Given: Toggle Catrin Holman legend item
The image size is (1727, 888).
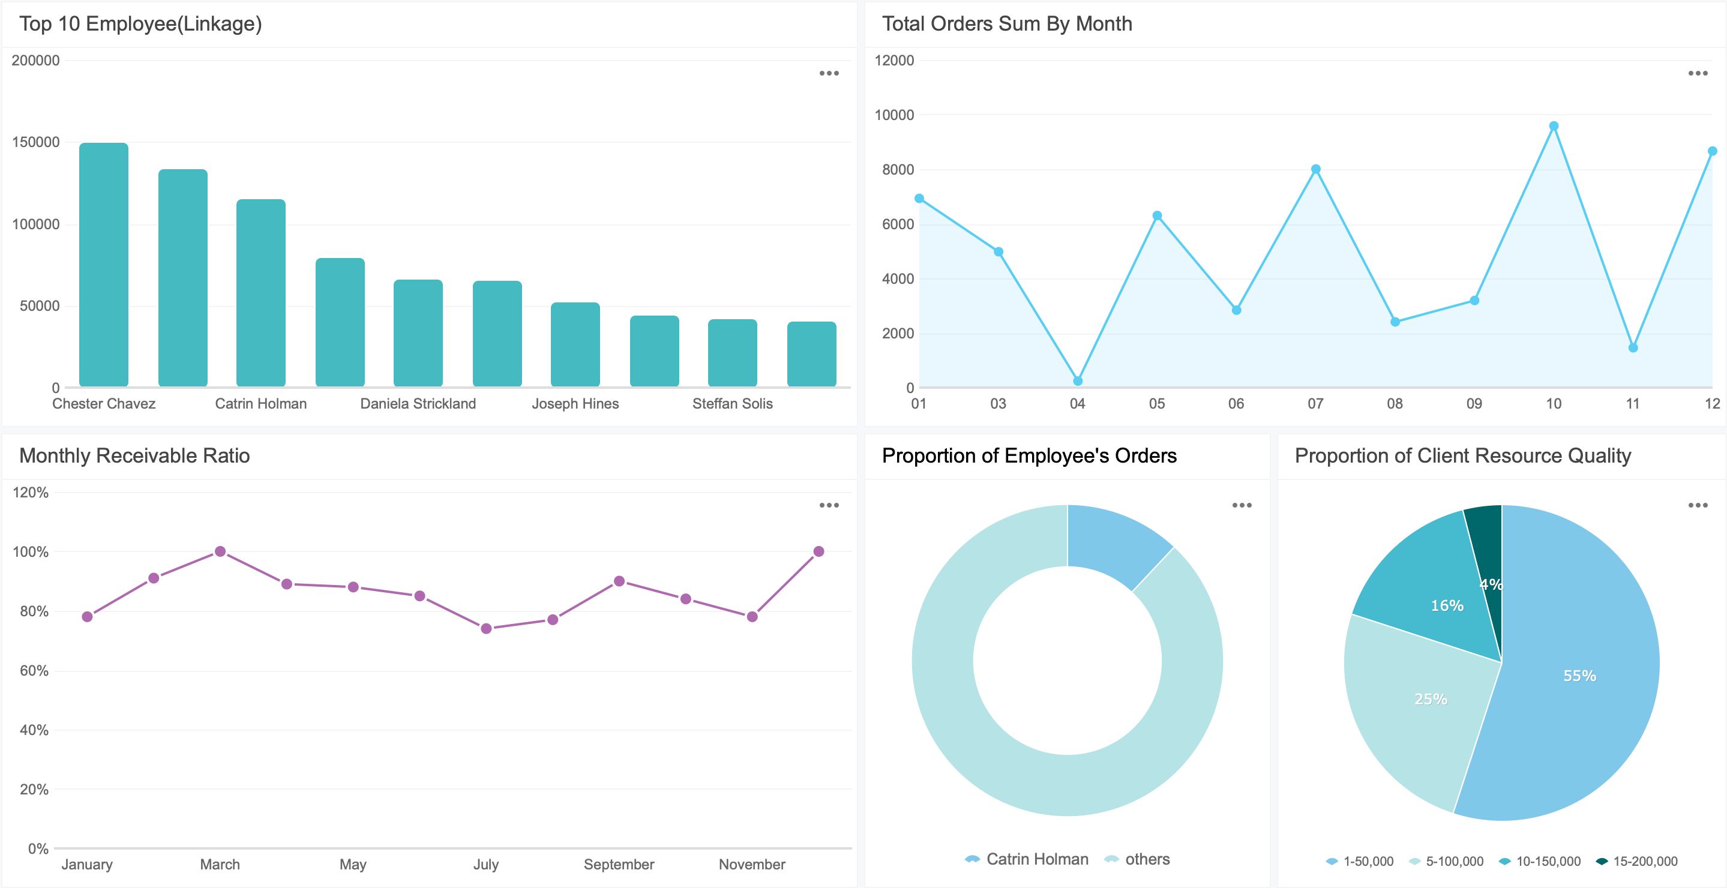Looking at the screenshot, I should pos(1026,859).
